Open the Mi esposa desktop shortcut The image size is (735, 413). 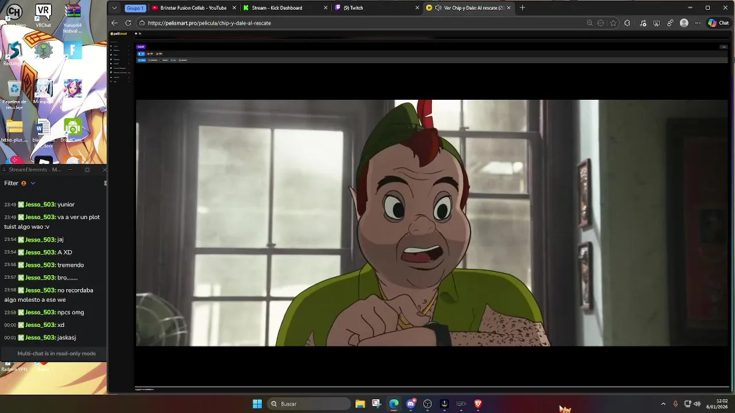[43, 92]
